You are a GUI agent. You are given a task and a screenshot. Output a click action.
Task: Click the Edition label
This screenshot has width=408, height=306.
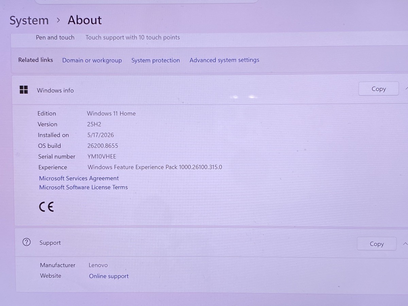pyautogui.click(x=47, y=114)
